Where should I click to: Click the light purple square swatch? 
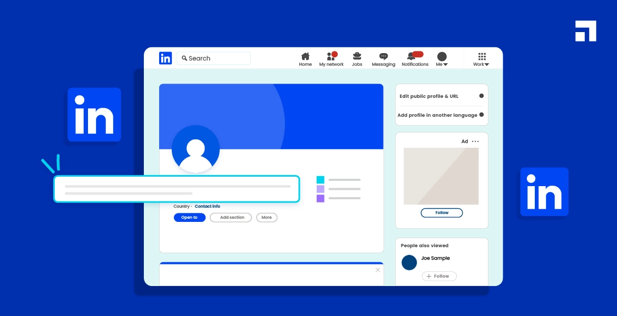point(320,189)
